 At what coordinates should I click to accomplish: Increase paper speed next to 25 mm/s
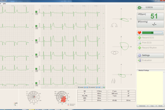[x=87, y=87]
